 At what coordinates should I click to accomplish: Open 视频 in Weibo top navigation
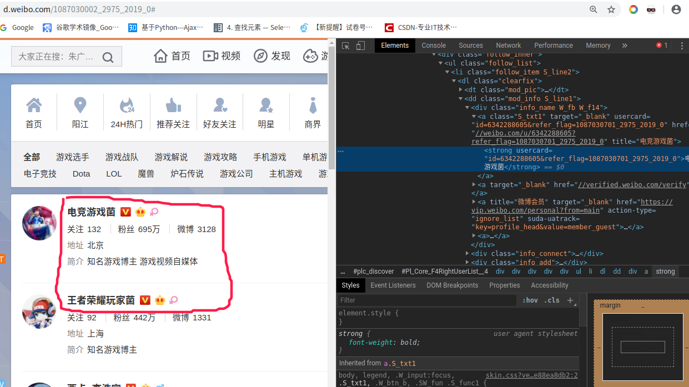point(222,56)
